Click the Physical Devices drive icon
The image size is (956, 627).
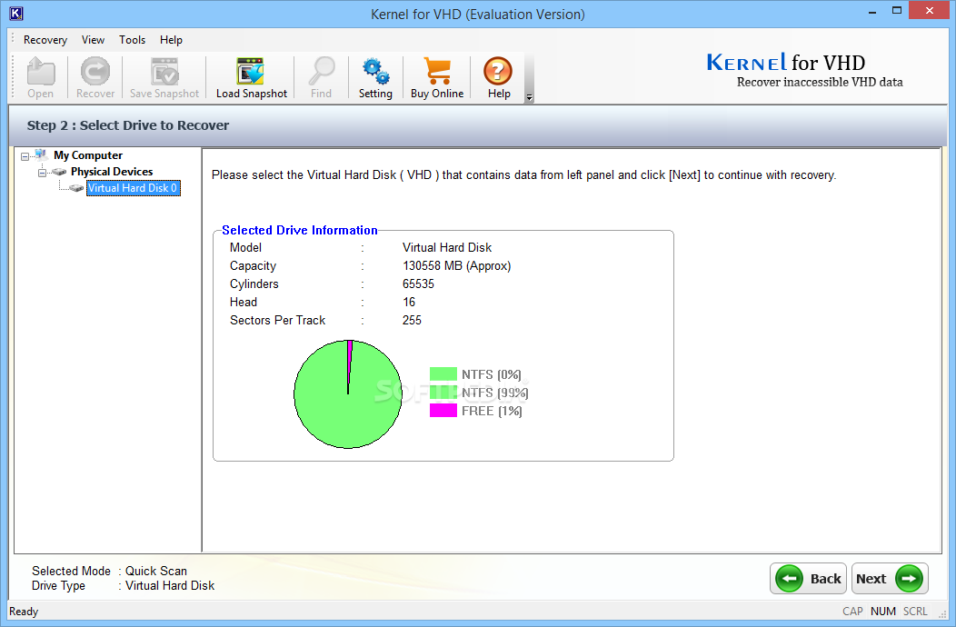(59, 172)
